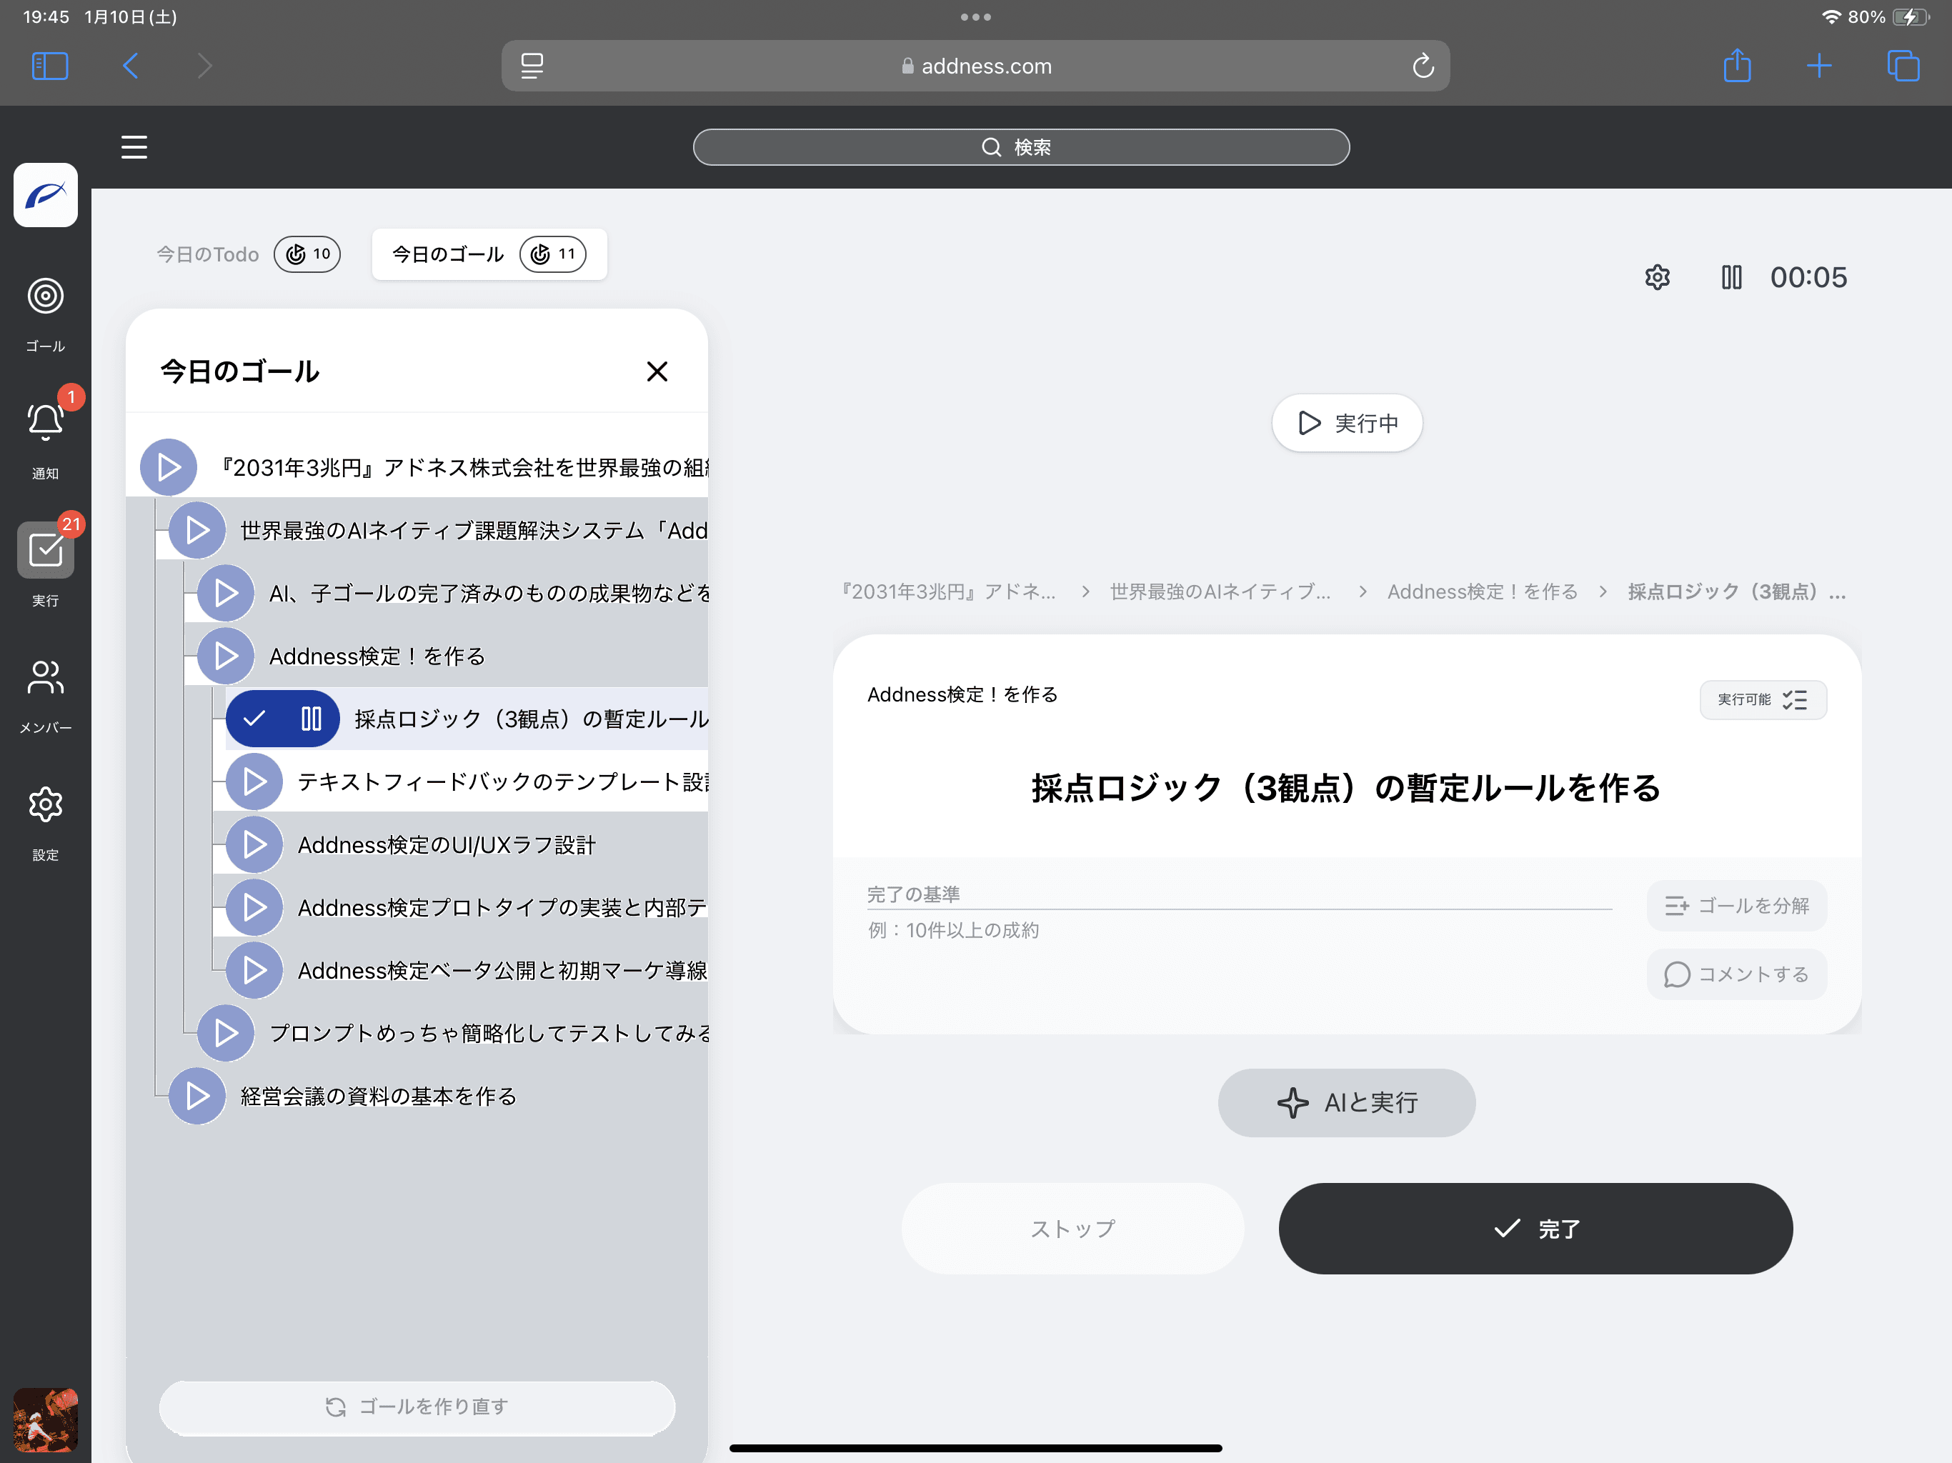Image resolution: width=1952 pixels, height=1463 pixels.
Task: Click the Address logo at top-left
Action: pos(45,195)
